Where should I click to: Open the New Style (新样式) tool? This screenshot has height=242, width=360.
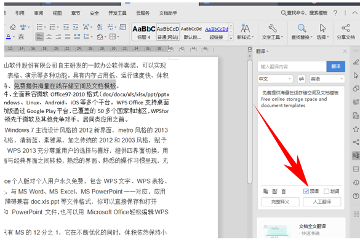point(245,31)
